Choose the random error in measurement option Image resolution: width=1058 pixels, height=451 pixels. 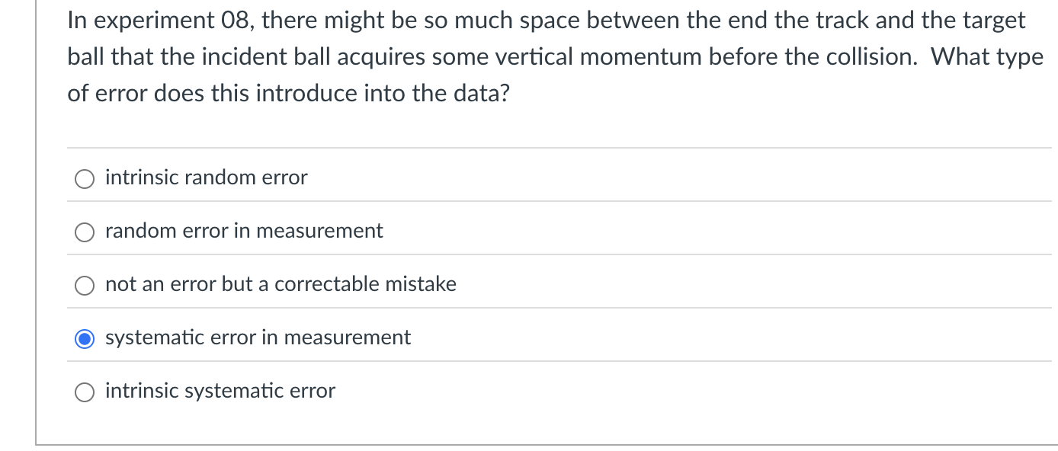[85, 232]
